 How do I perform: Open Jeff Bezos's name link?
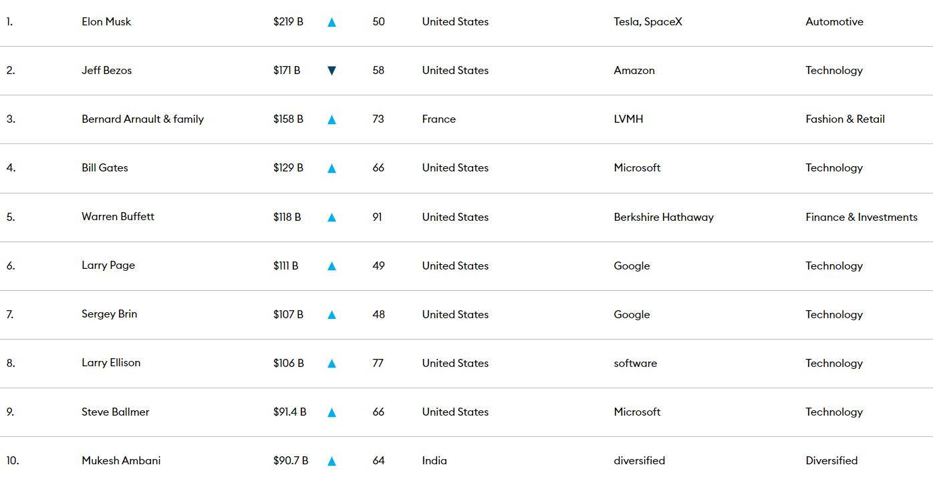(x=107, y=70)
